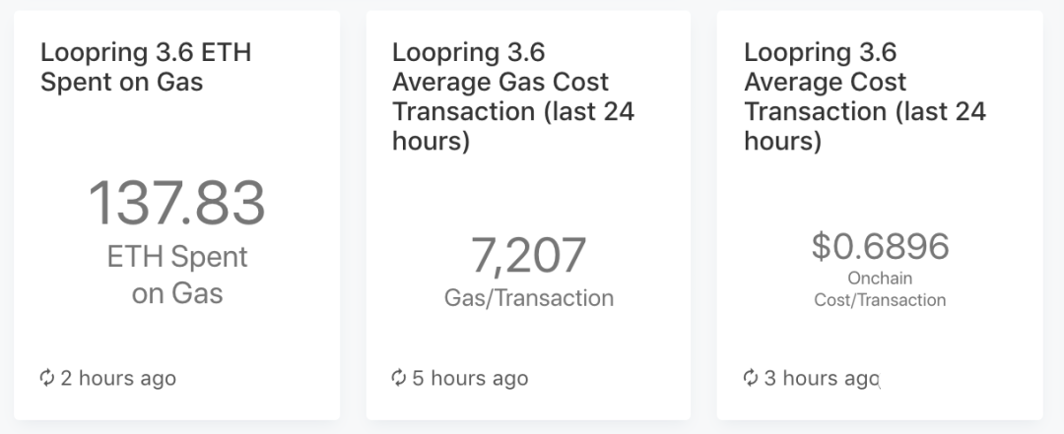Open 'Loopring 3.6 Average Gas Cost Transaction' title
The height and width of the screenshot is (434, 1064).
tap(513, 96)
